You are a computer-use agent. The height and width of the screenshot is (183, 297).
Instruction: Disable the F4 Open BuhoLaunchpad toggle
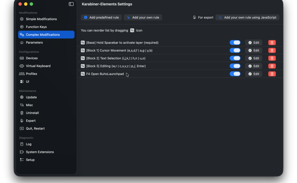(x=235, y=74)
